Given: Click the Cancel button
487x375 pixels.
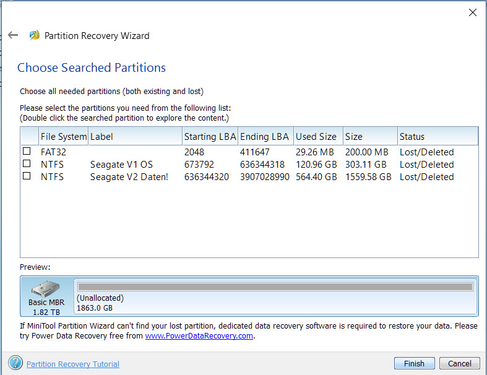Looking at the screenshot, I should [x=459, y=363].
